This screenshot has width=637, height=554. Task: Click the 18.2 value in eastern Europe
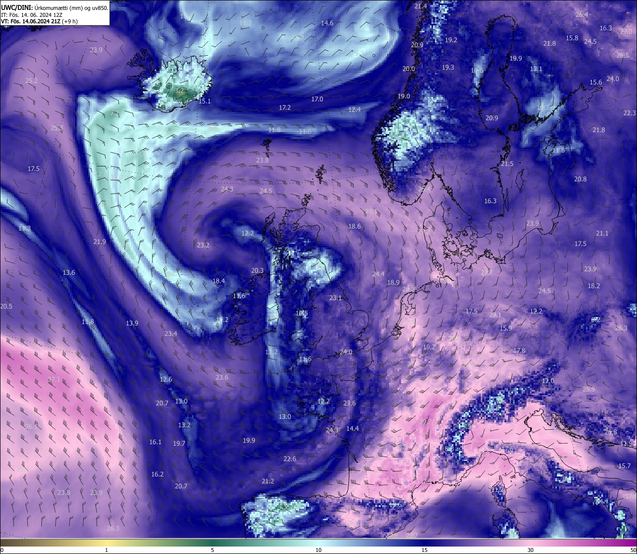pos(594,286)
